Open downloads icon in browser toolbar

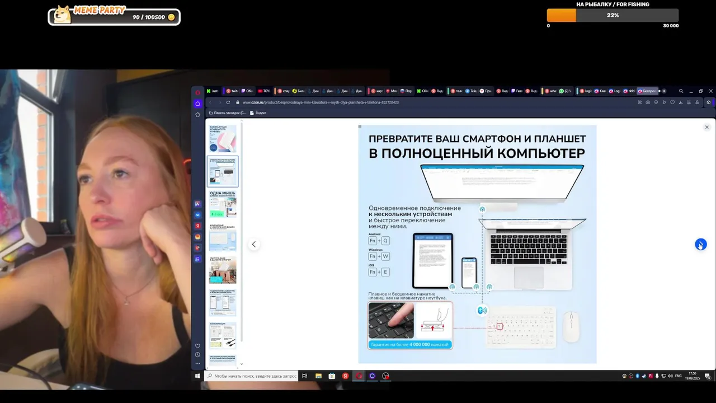click(x=680, y=102)
